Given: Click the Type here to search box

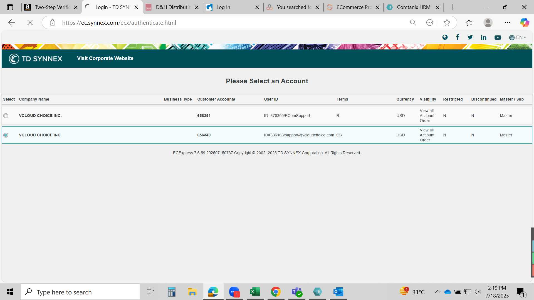Looking at the screenshot, I should tap(80, 292).
